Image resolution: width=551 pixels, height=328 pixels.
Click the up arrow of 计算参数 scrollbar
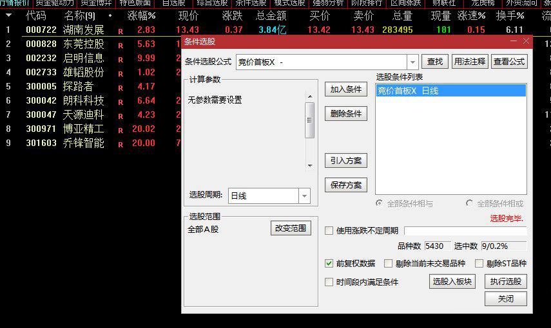(309, 96)
